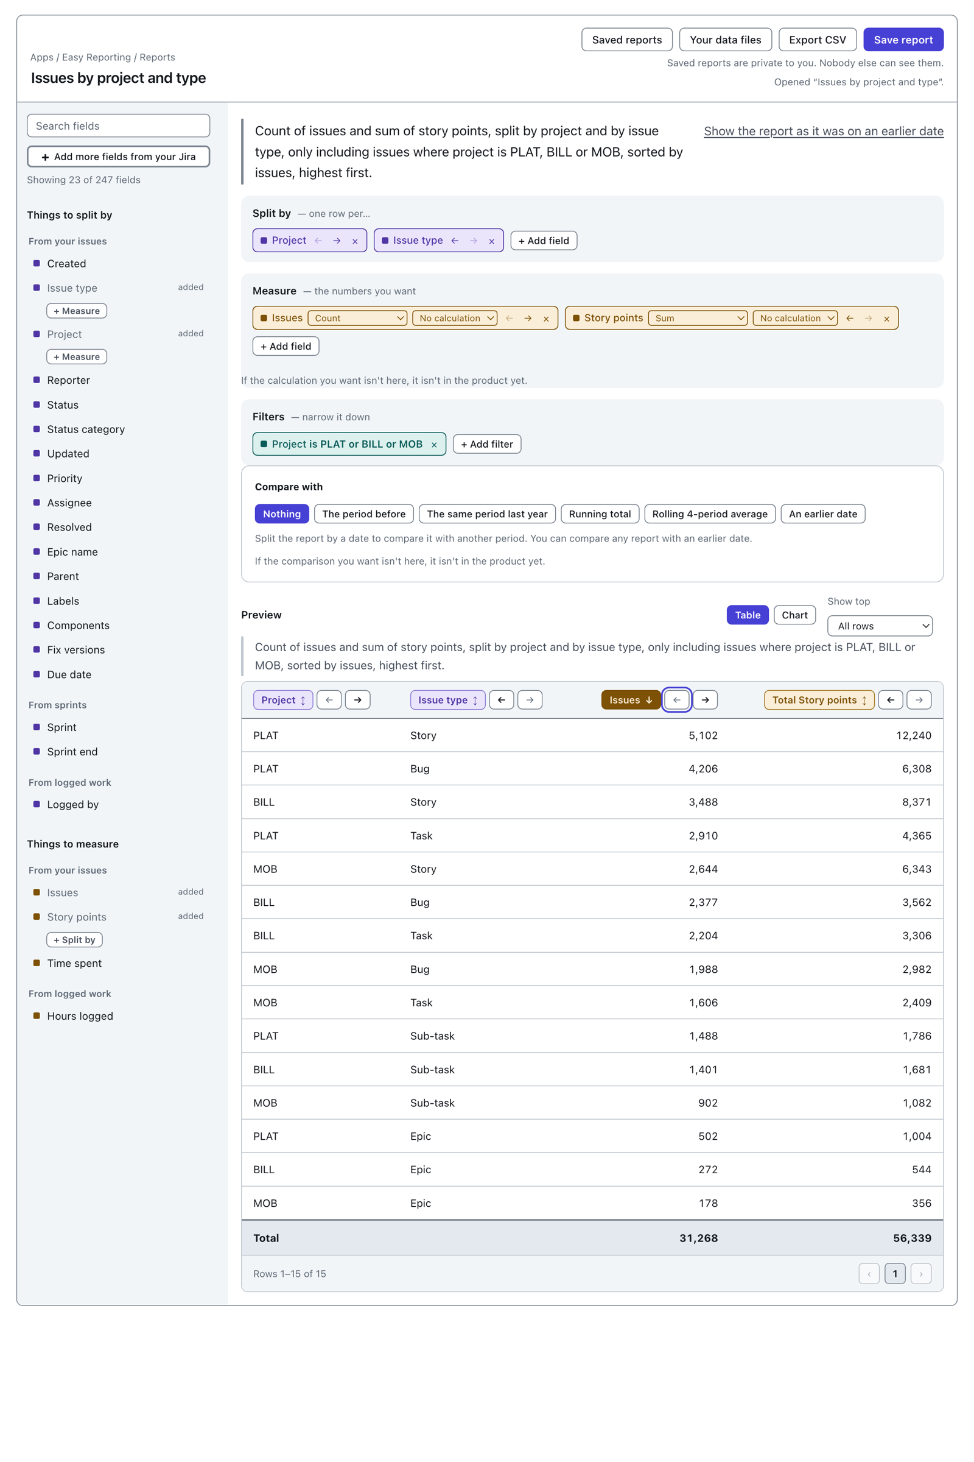Move Issues measure right with arrow icon

click(x=528, y=318)
